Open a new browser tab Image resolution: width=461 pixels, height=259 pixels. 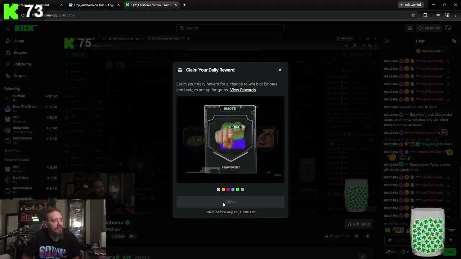click(184, 5)
